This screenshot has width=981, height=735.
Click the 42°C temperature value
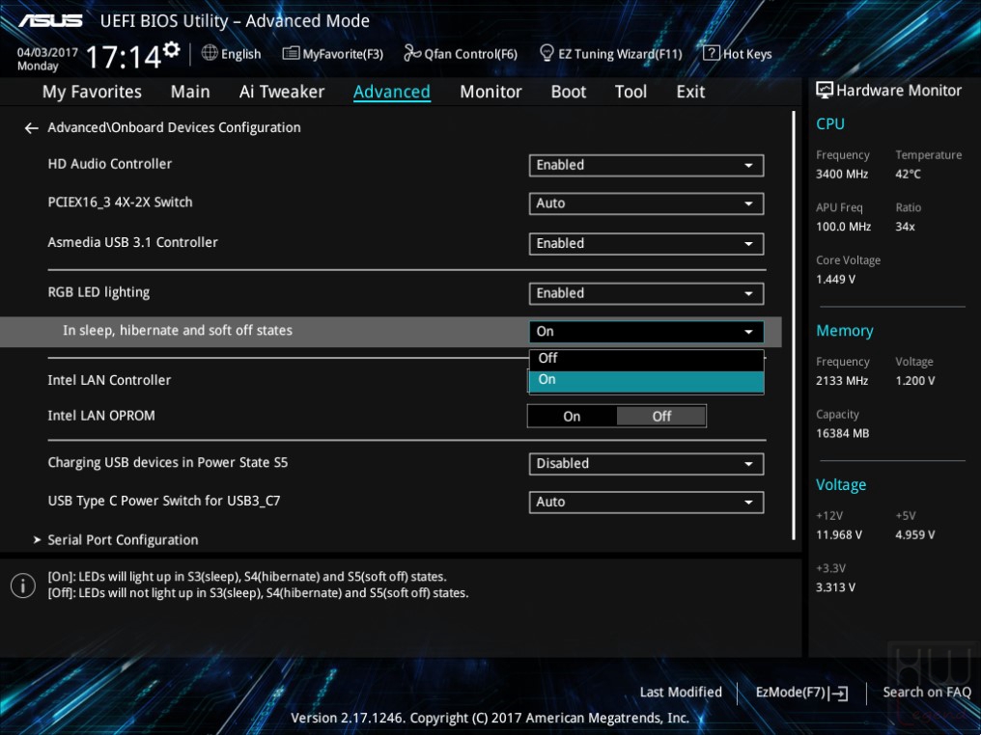908,175
